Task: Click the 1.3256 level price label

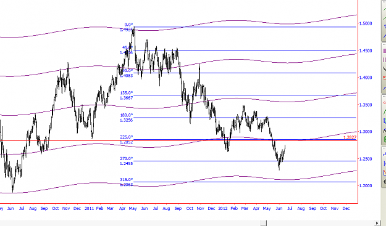Action: click(127, 120)
